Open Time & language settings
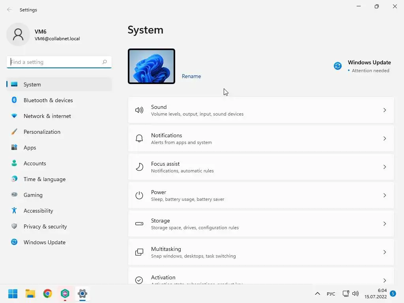This screenshot has width=404, height=303. [59, 179]
